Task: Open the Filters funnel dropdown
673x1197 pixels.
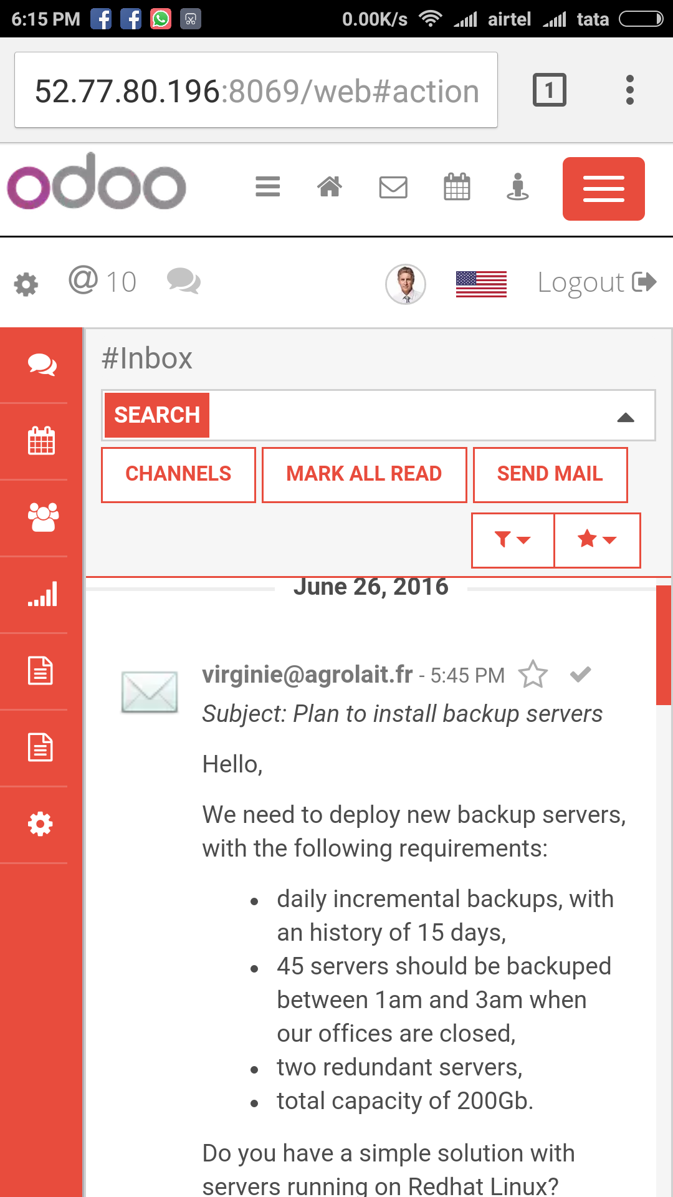Action: point(512,540)
